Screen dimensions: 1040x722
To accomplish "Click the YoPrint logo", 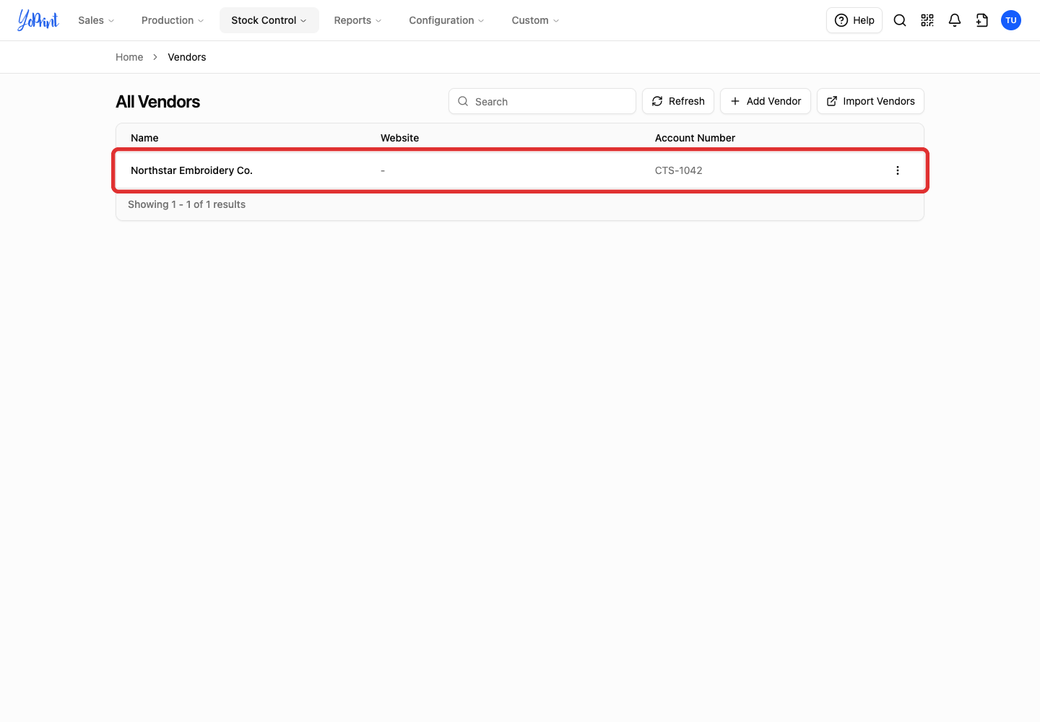I will (38, 20).
